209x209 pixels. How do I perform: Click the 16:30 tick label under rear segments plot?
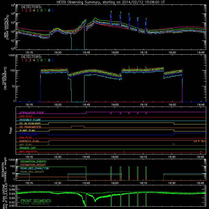pyautogui.click(x=172, y=105)
